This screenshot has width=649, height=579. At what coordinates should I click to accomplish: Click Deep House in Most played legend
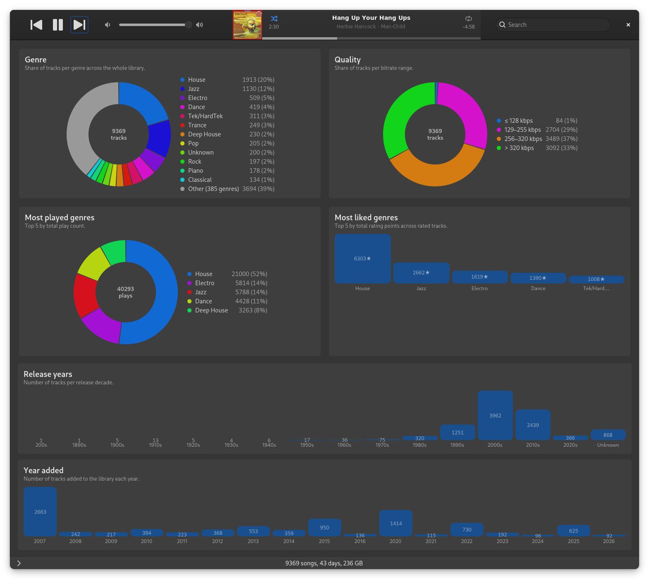227,310
